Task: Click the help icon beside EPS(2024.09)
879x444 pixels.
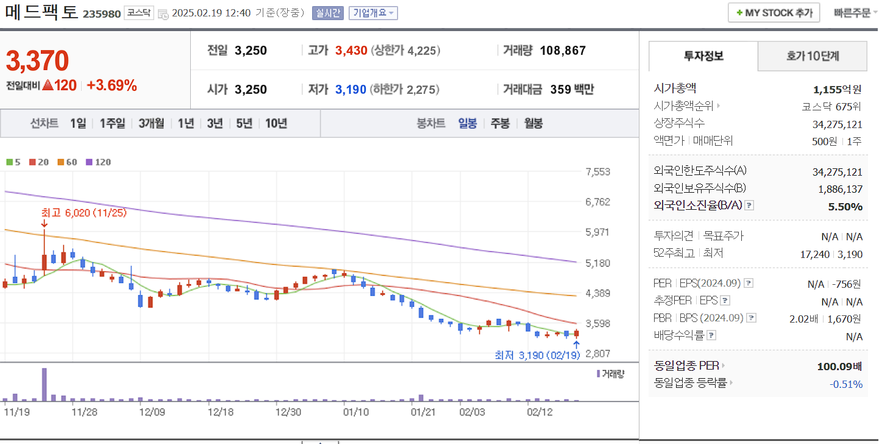Action: click(x=749, y=283)
